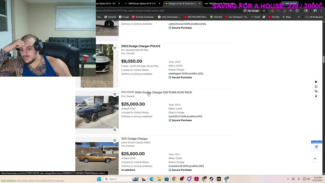Click the Windows taskbar Search box
Image resolution: width=325 pixels, height=183 pixels.
[x=122, y=179]
